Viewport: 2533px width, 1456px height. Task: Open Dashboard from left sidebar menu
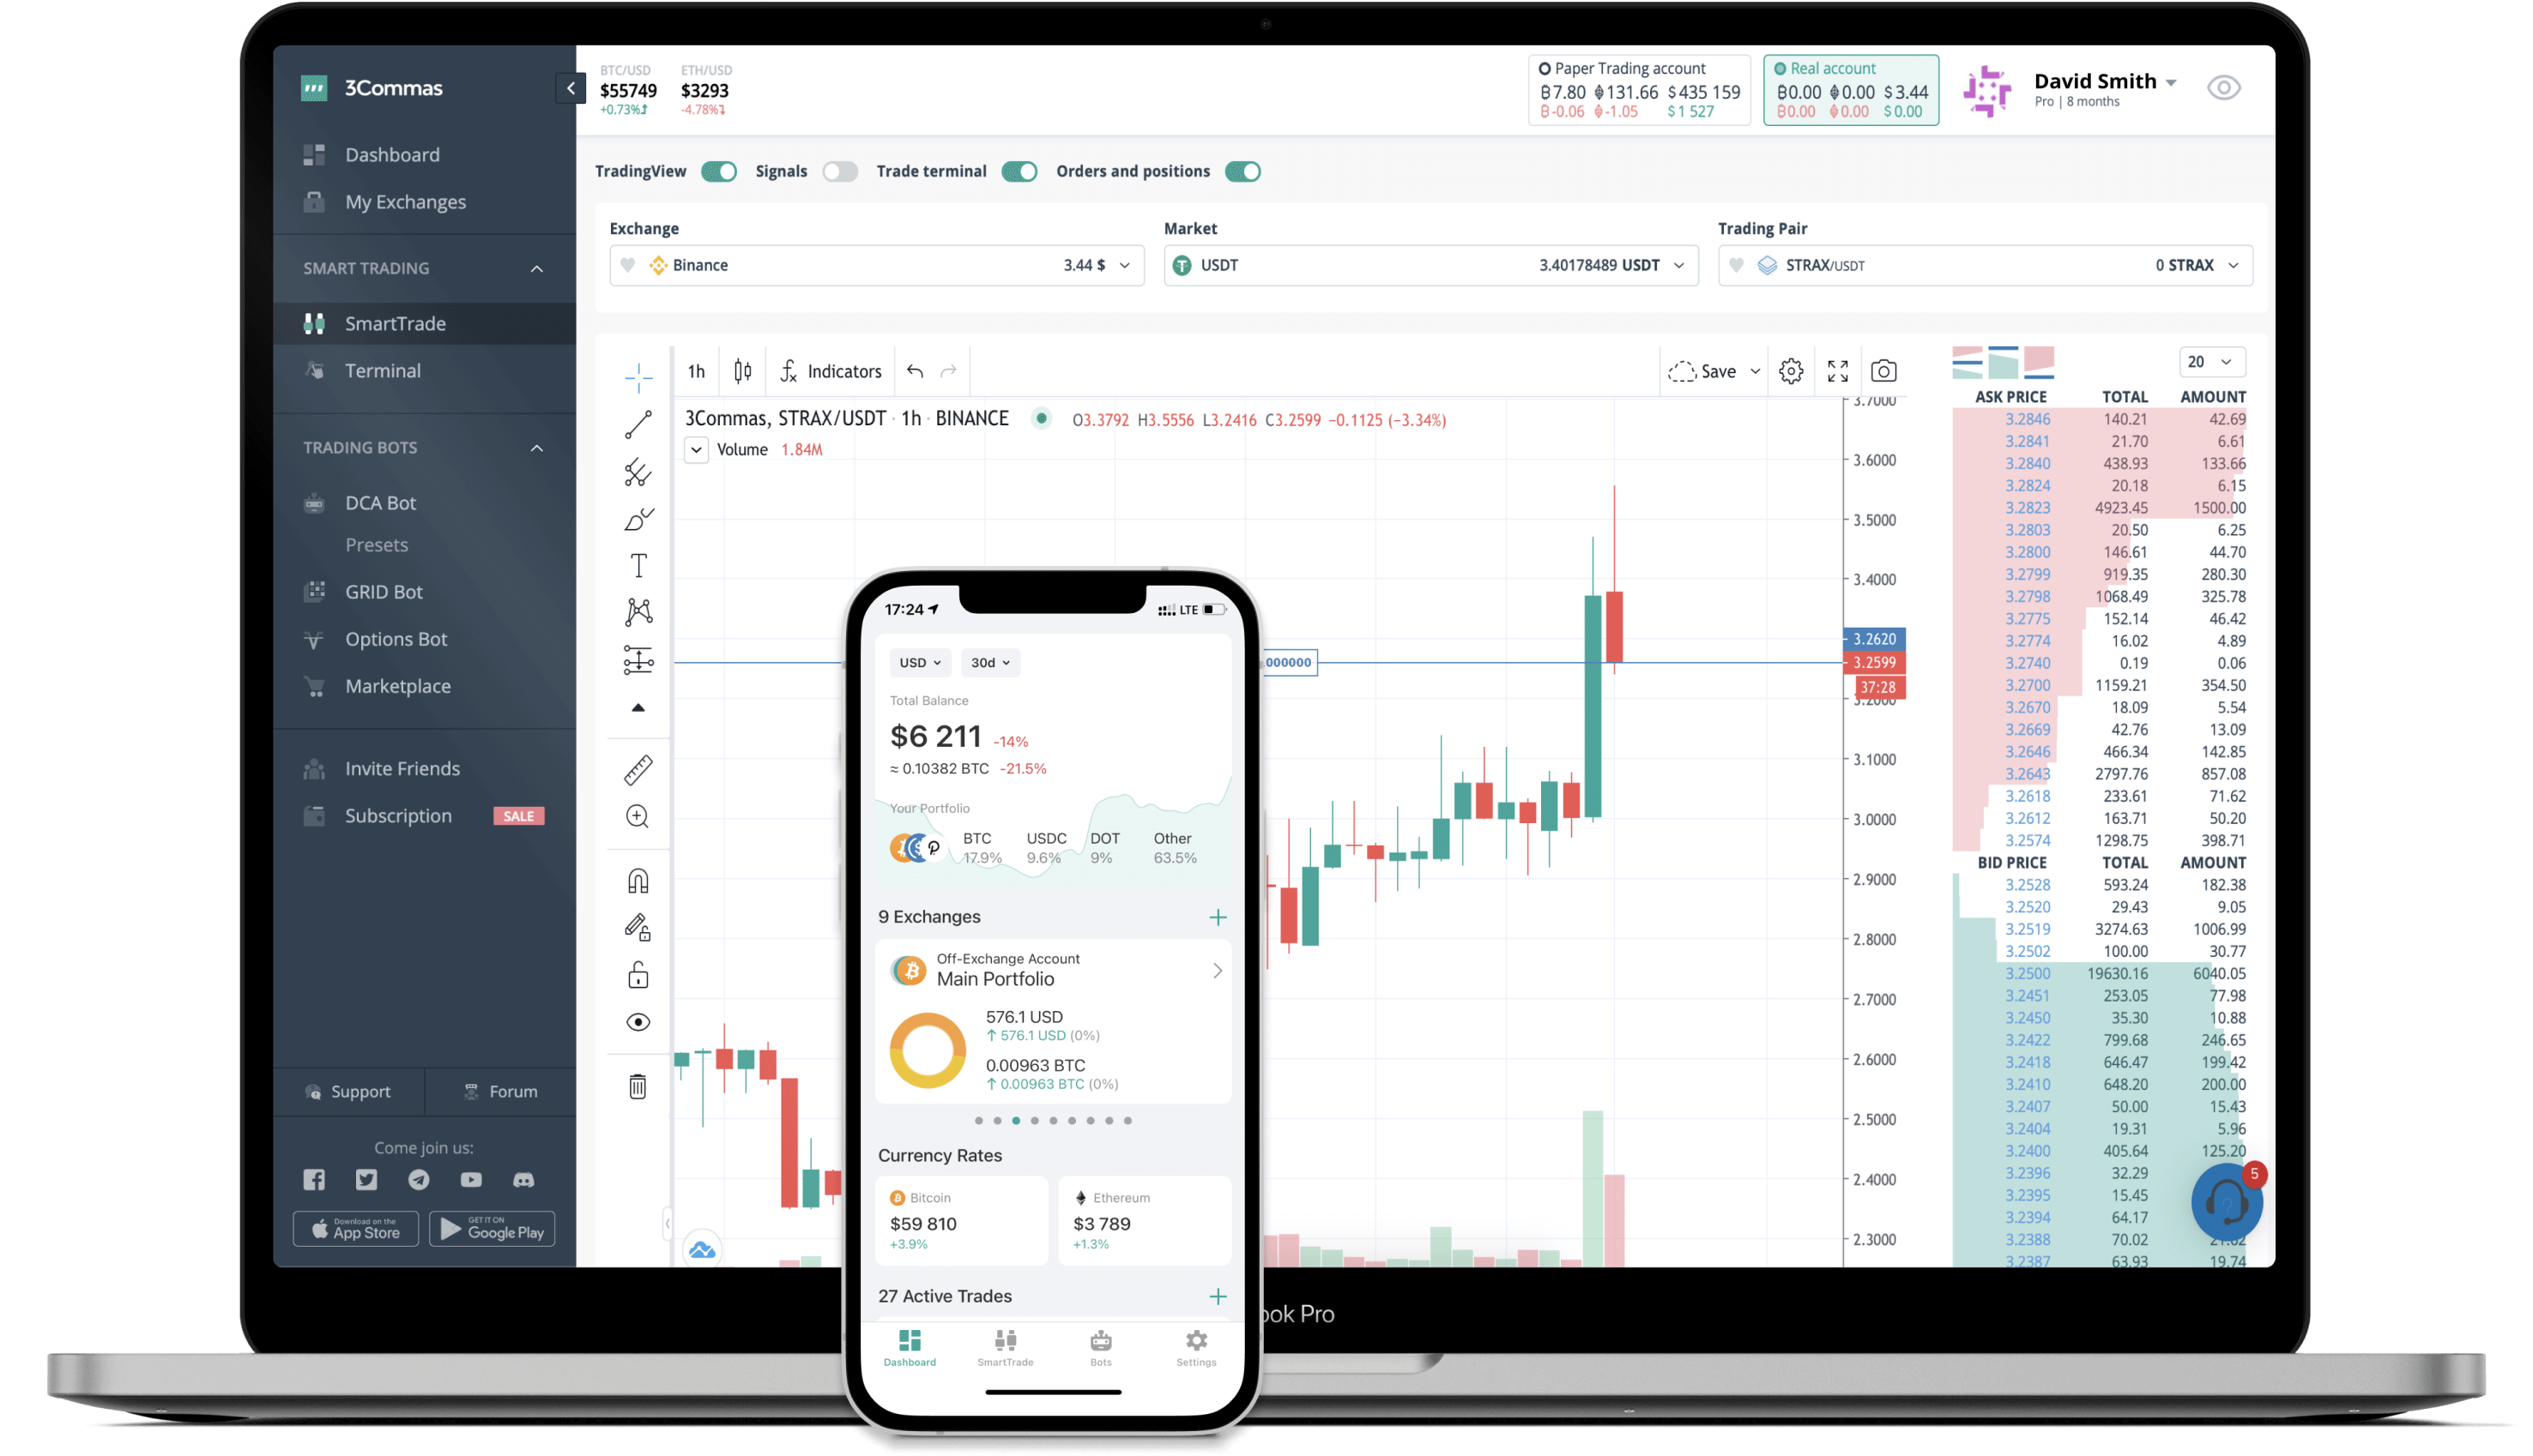point(391,155)
